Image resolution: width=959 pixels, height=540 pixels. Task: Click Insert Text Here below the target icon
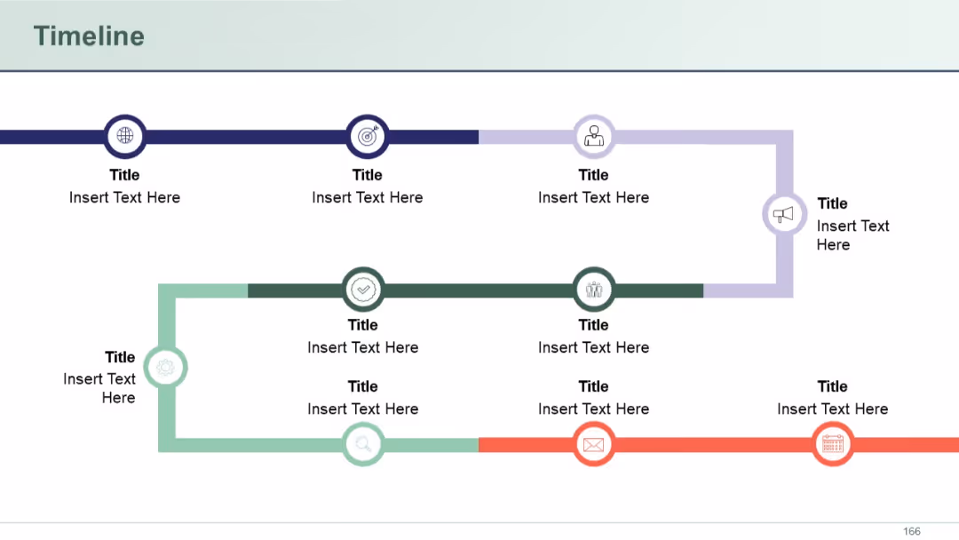[367, 197]
